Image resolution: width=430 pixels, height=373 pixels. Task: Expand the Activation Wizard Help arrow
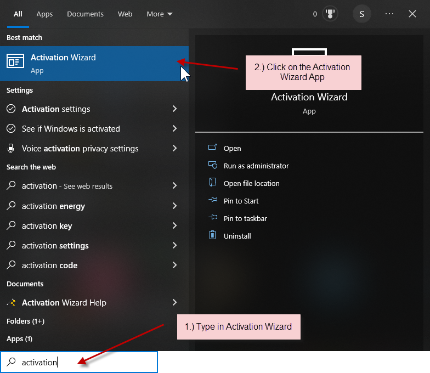pos(174,303)
